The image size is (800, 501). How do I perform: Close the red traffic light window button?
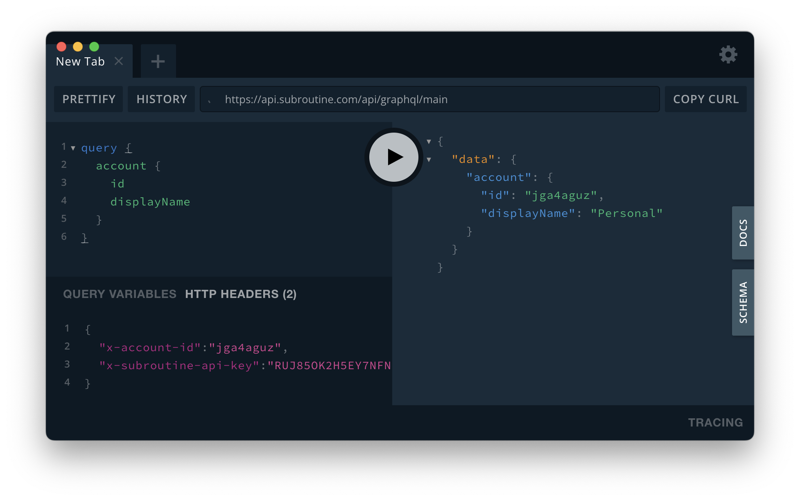[x=61, y=46]
